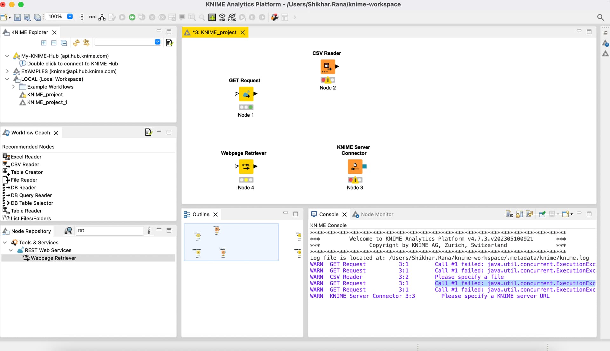Viewport: 610px width, 351px height.
Task: Click 'Please specify a KNIME server URL' message
Action: [x=495, y=296]
